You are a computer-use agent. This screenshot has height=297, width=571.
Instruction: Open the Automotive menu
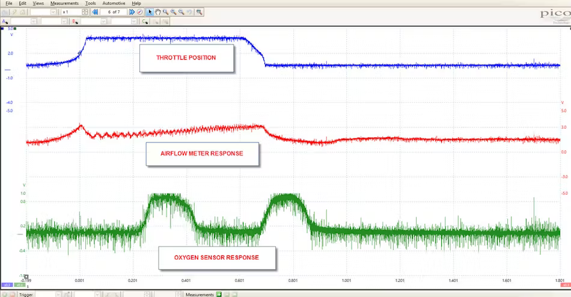coord(114,3)
